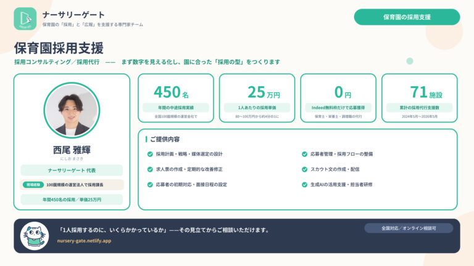This screenshot has height=266, width=474.
Task: Click text 求人票の作成・定期的な改善修正
Action: tap(189, 169)
